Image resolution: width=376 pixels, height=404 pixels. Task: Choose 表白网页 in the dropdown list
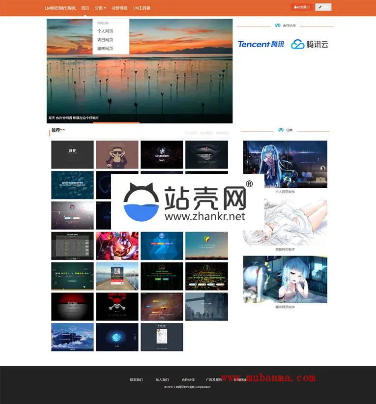click(x=105, y=40)
